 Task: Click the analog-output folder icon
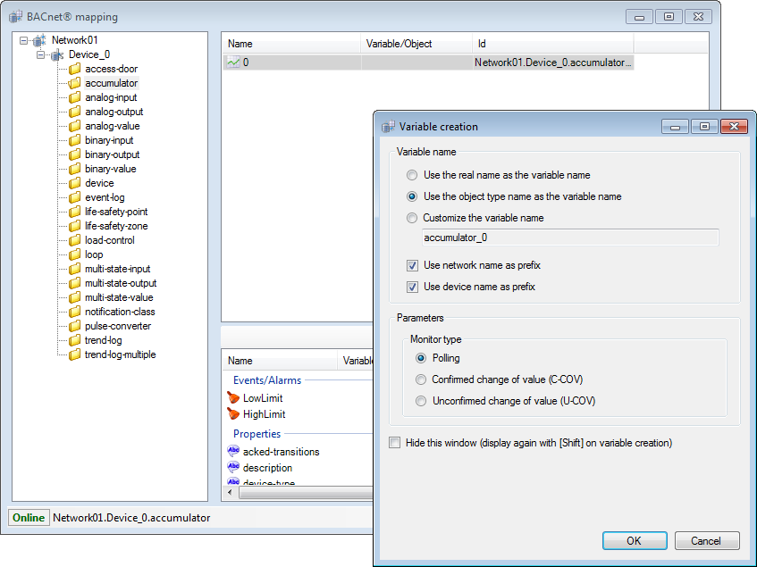pyautogui.click(x=74, y=112)
